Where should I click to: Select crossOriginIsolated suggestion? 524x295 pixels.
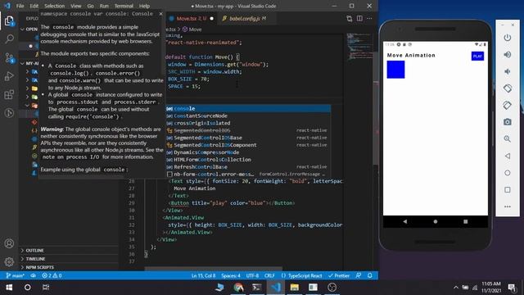coord(248,123)
